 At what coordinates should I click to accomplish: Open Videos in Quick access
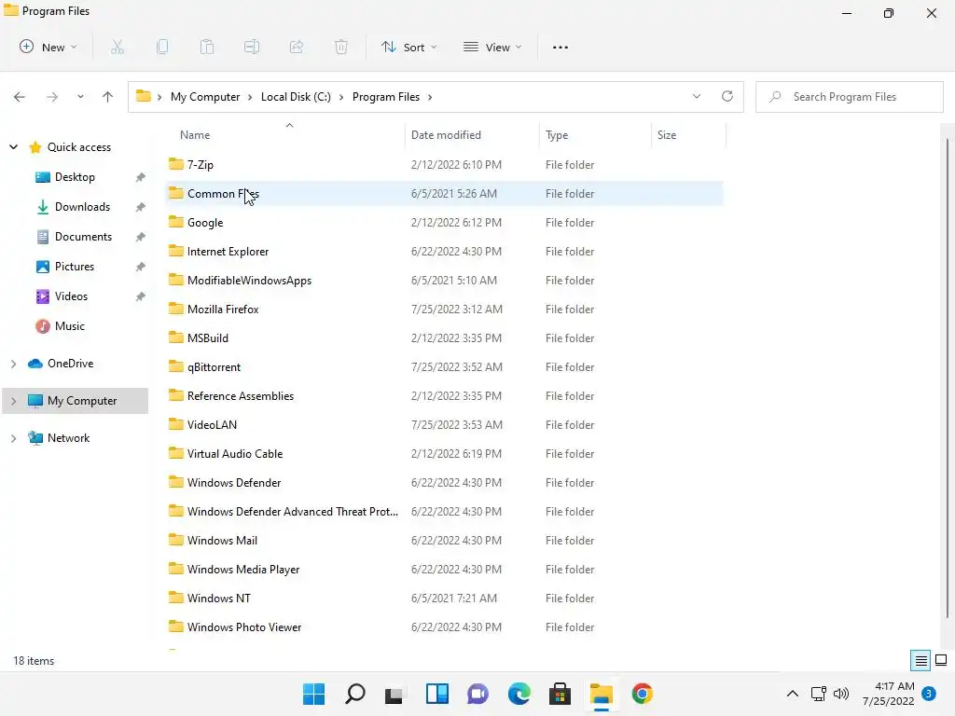pyautogui.click(x=71, y=296)
